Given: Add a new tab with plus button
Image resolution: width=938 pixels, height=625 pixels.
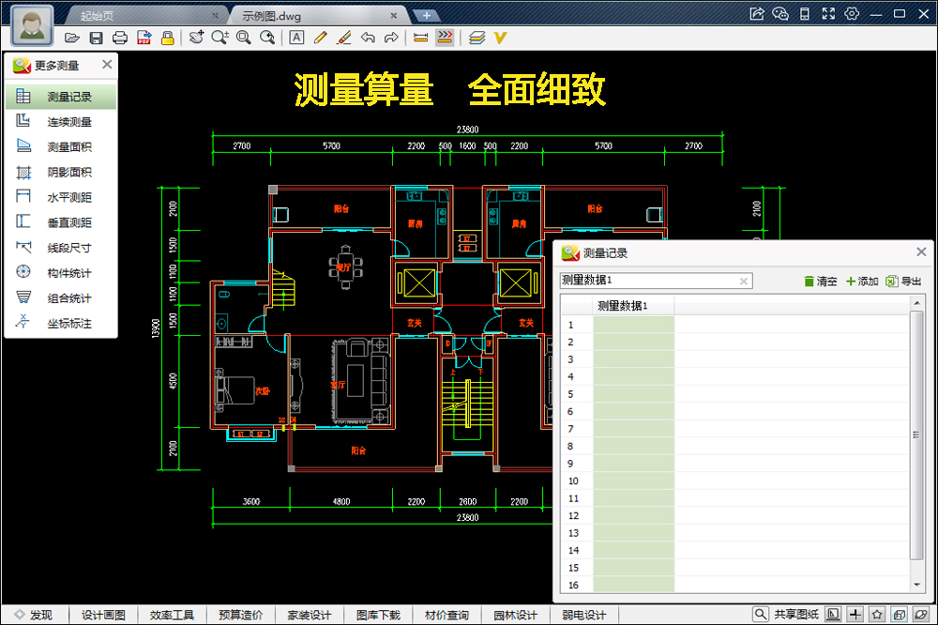Looking at the screenshot, I should tap(427, 16).
